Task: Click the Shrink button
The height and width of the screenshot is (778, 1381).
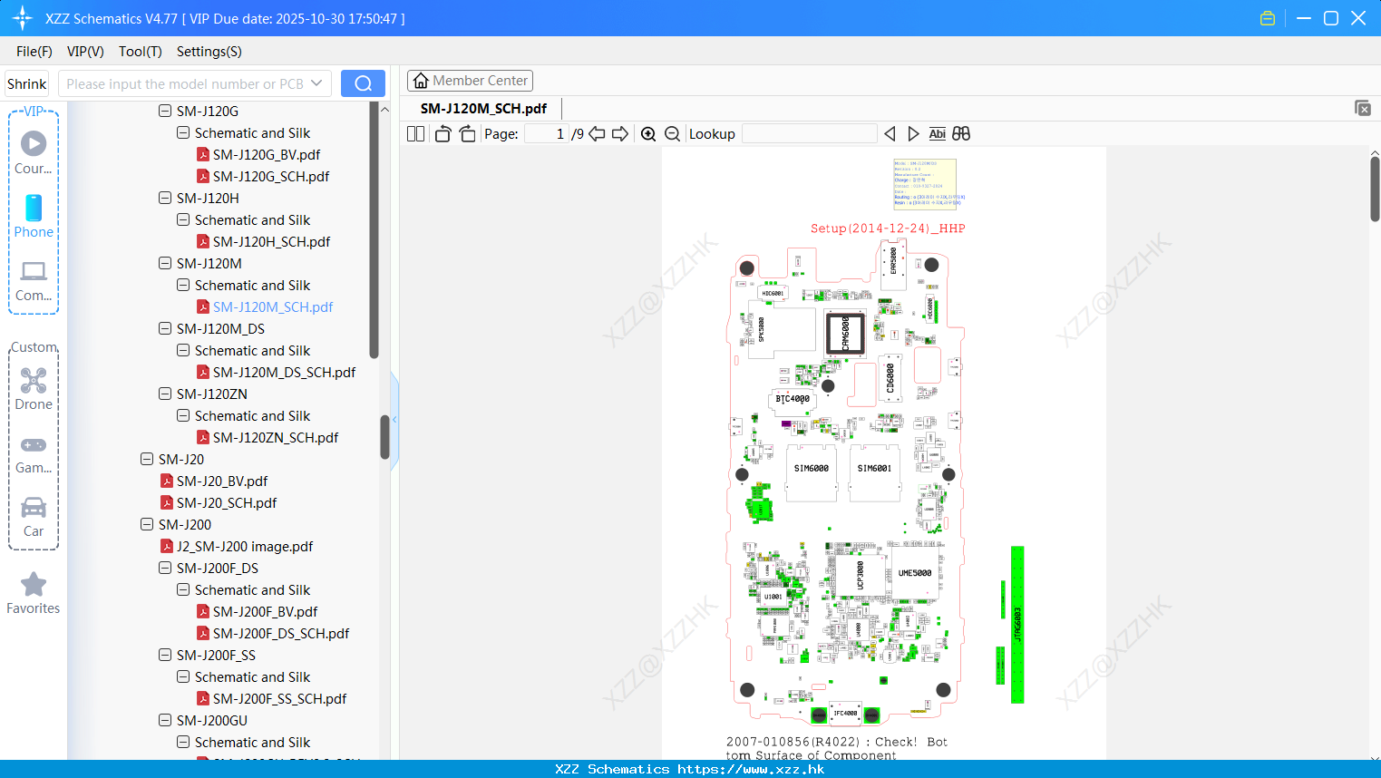Action: click(x=27, y=83)
